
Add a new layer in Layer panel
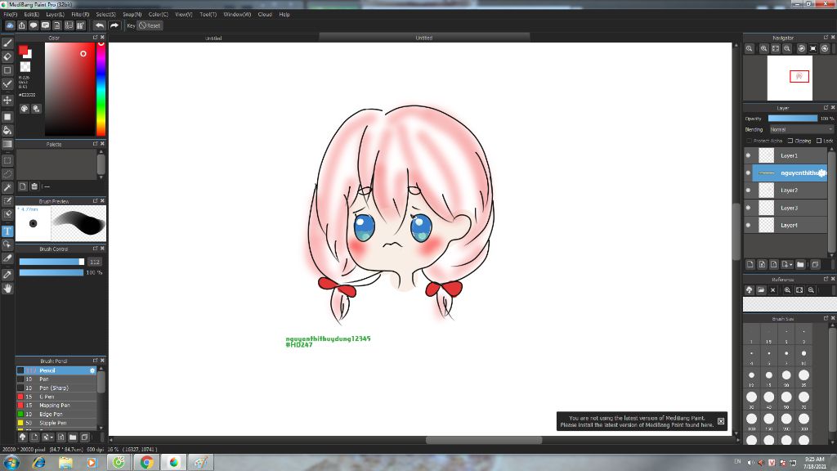pos(750,264)
